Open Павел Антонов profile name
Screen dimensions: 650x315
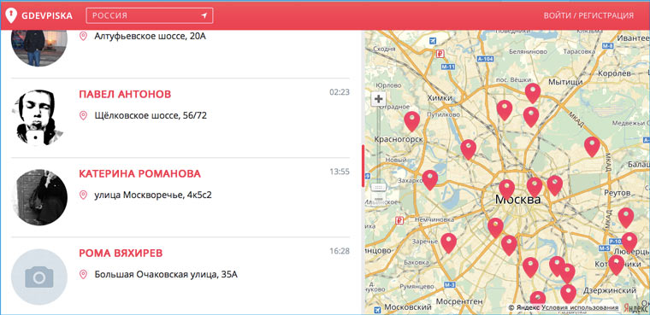[125, 95]
